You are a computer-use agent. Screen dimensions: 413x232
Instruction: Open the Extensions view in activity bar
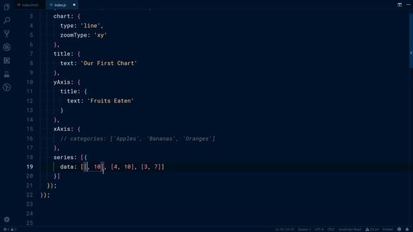pyautogui.click(x=7, y=61)
